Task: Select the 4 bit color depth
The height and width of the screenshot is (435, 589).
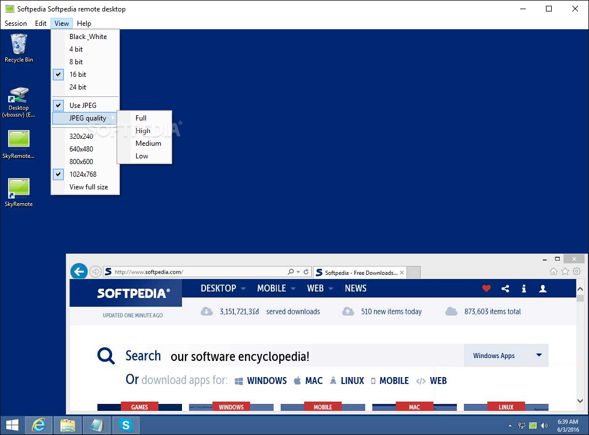Action: [x=86, y=49]
